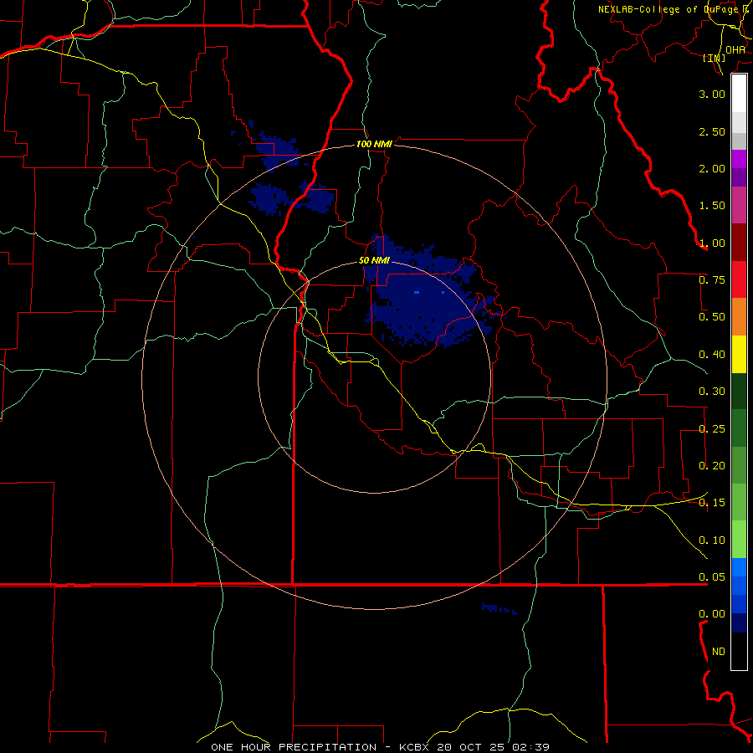Select the bright red 0.75 color swatch
Viewport: 753px width, 753px height.
click(739, 279)
